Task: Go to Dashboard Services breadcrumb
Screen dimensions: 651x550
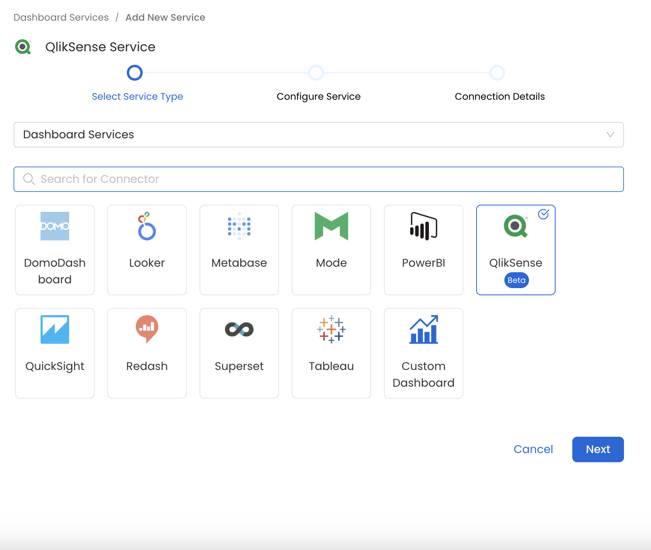Action: coord(61,17)
